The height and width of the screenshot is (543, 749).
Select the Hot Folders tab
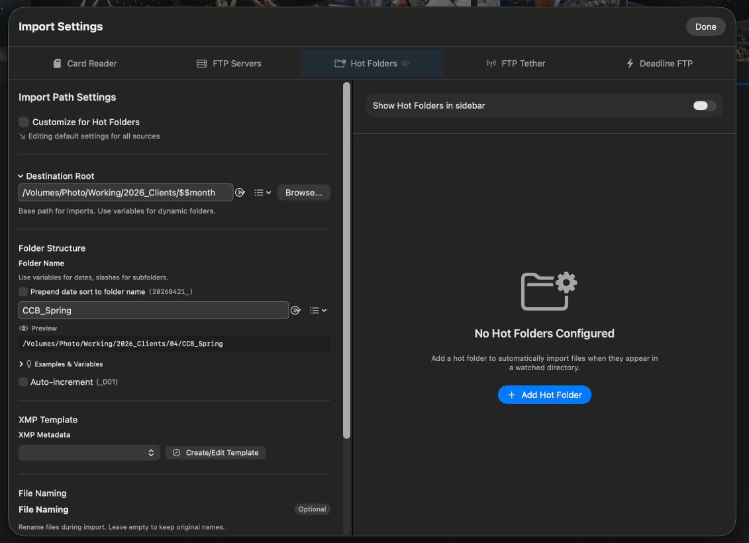click(372, 64)
